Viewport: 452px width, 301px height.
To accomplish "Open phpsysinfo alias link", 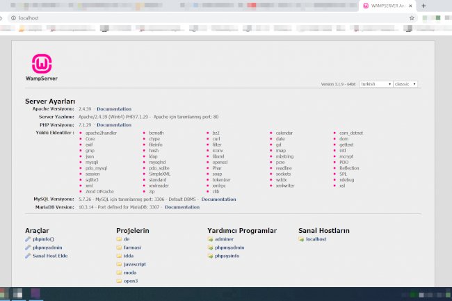I will [227, 256].
